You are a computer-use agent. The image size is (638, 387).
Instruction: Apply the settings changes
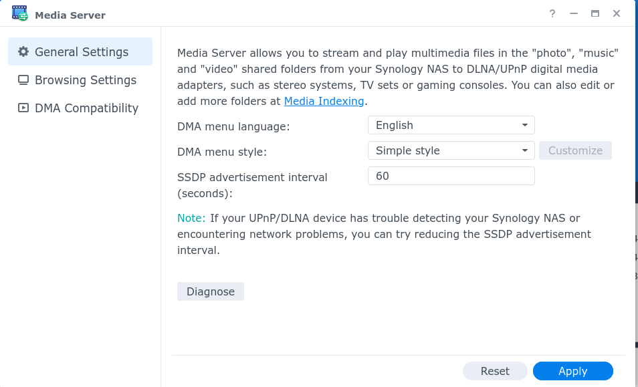tap(573, 371)
